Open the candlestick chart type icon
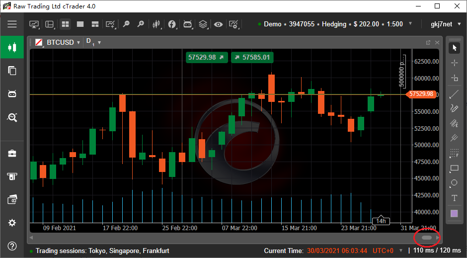 tap(156, 24)
